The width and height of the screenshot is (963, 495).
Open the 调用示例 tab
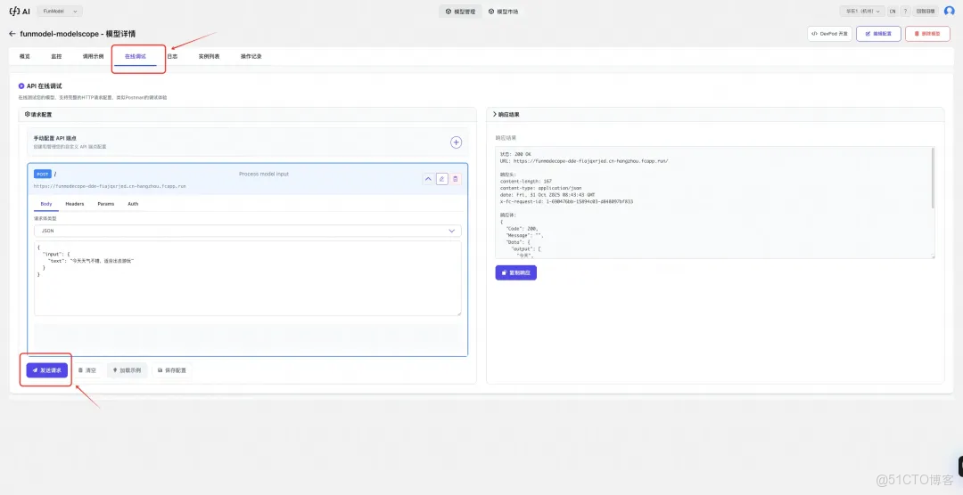[x=94, y=56]
